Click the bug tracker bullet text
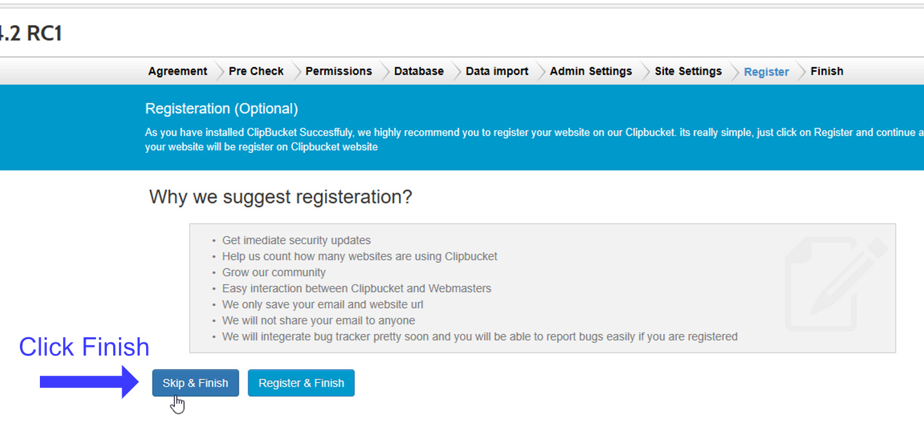The width and height of the screenshot is (924, 422). tap(480, 337)
